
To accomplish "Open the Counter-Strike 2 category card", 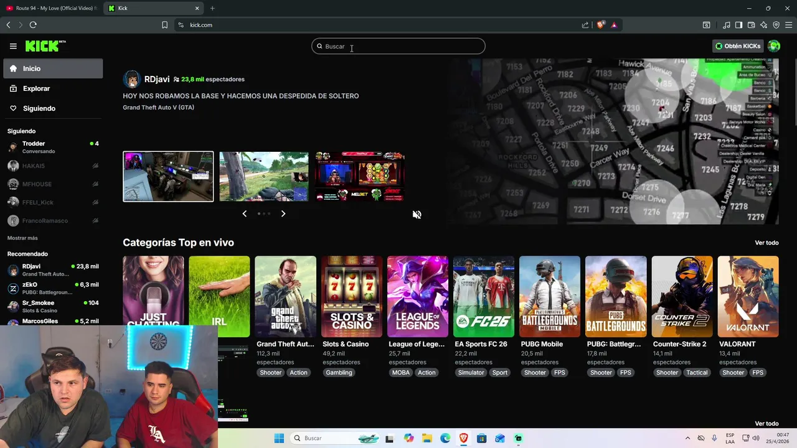I will click(x=682, y=297).
